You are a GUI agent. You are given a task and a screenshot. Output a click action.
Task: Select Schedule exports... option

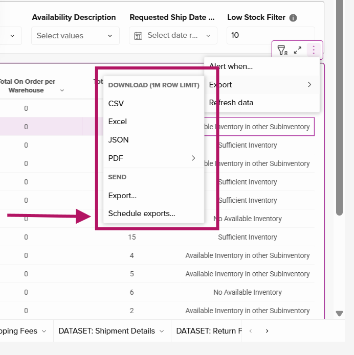pos(154,214)
